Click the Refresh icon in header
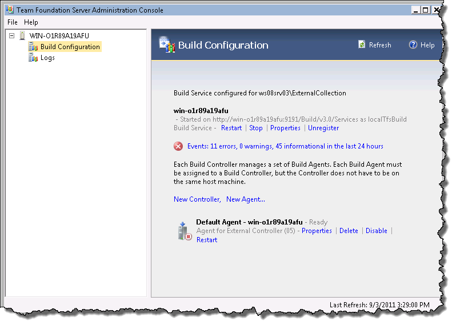The image size is (456, 325). pyautogui.click(x=362, y=45)
